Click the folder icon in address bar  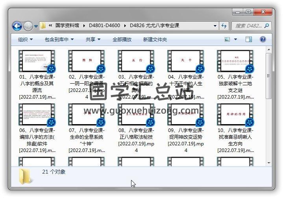(43, 26)
